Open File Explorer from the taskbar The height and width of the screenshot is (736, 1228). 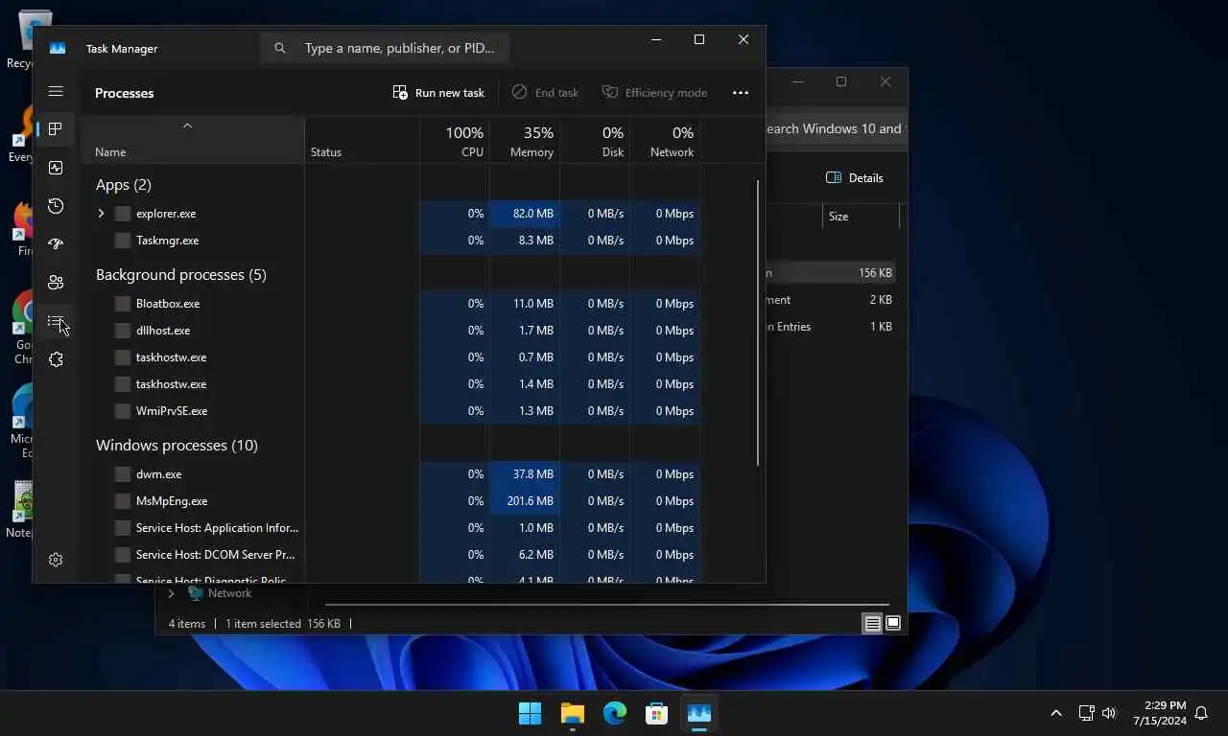(x=573, y=713)
